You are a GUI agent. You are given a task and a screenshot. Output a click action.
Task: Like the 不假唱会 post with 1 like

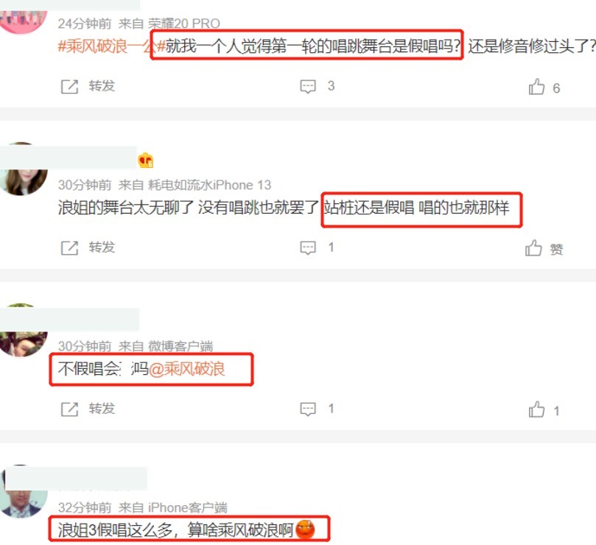click(x=536, y=409)
